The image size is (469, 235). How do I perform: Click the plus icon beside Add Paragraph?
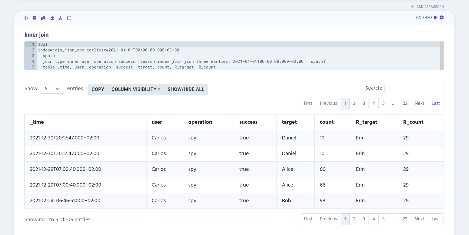pyautogui.click(x=412, y=6)
